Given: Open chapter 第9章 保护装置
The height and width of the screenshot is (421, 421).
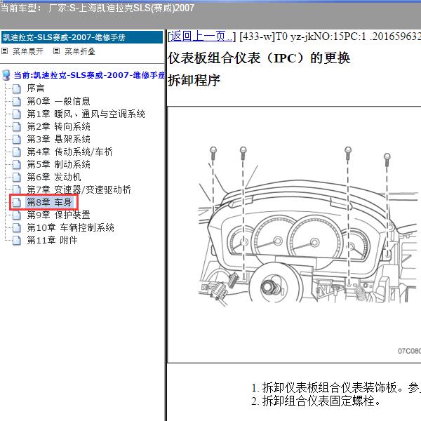Looking at the screenshot, I should pyautogui.click(x=58, y=215).
